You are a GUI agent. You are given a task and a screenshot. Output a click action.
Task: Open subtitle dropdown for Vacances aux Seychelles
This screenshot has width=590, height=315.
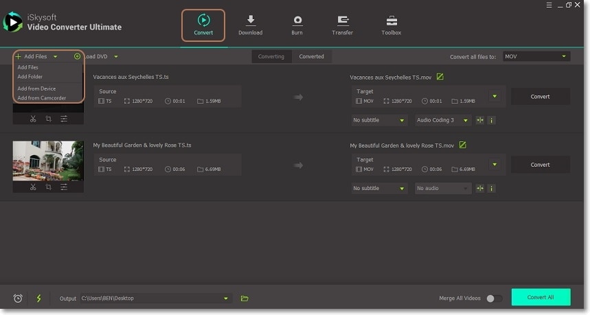(379, 120)
